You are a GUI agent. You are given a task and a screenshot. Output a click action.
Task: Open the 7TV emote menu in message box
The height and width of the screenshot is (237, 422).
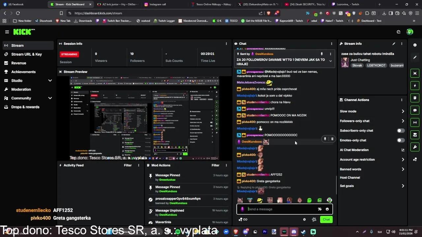point(319,209)
